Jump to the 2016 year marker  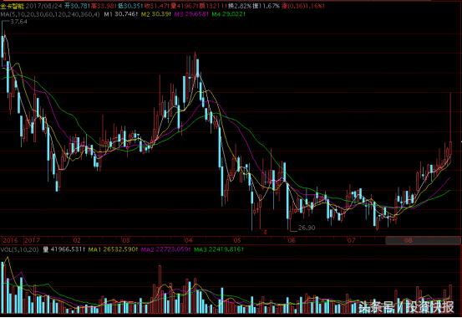click(10, 240)
